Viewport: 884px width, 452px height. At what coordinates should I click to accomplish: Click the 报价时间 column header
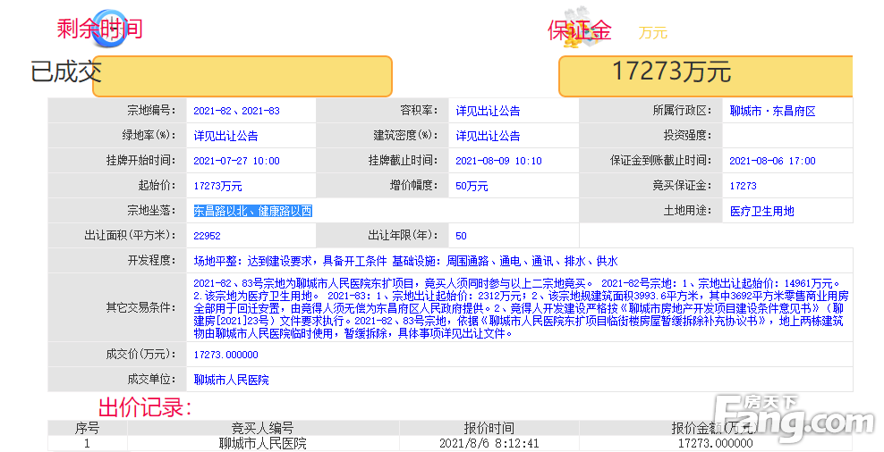coord(489,428)
